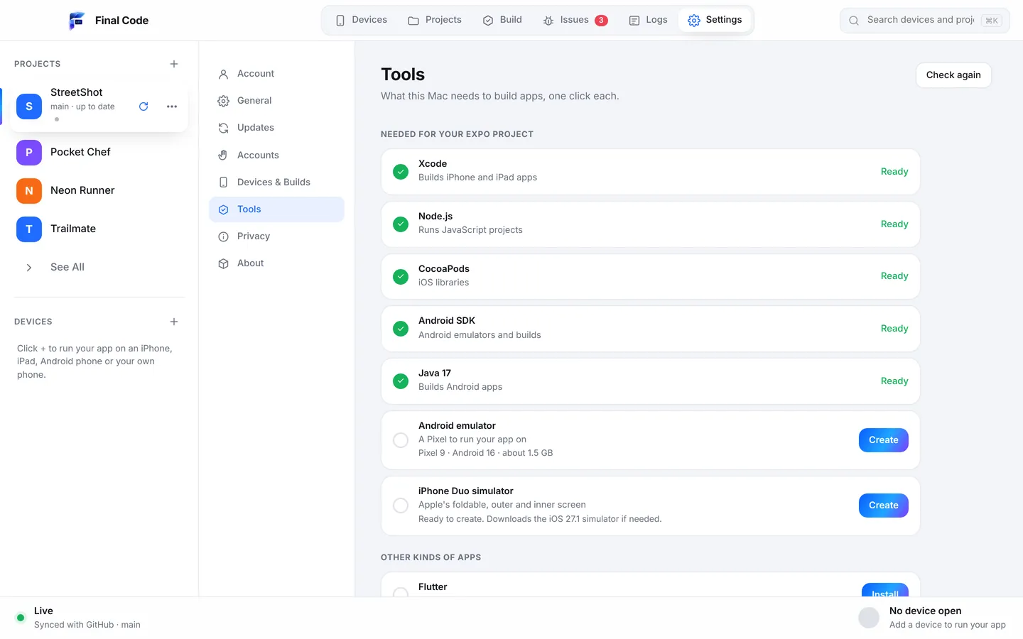Click the Privacy info icon
Image resolution: width=1023 pixels, height=639 pixels.
tap(223, 236)
